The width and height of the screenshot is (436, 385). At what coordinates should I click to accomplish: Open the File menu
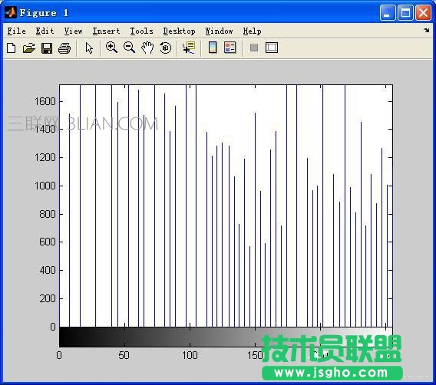(x=16, y=31)
